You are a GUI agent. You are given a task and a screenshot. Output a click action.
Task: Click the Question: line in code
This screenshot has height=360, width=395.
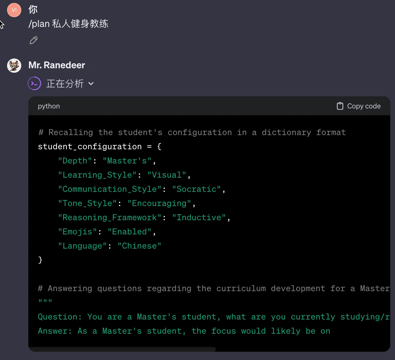213,317
